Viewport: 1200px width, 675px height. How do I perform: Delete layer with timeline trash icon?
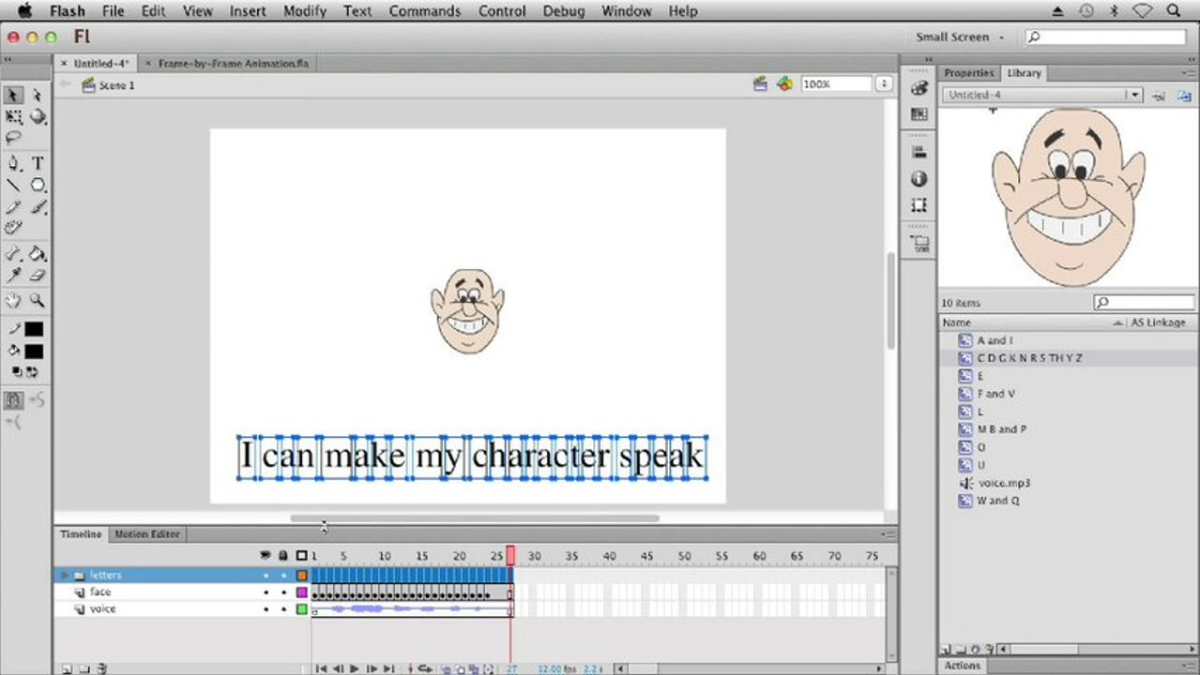[101, 668]
